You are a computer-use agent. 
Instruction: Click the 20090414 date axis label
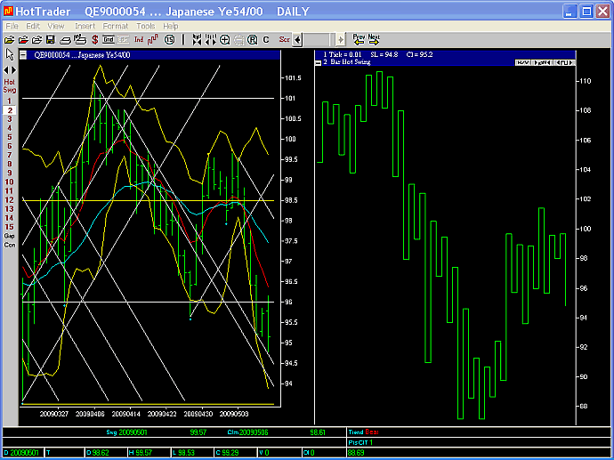point(125,414)
